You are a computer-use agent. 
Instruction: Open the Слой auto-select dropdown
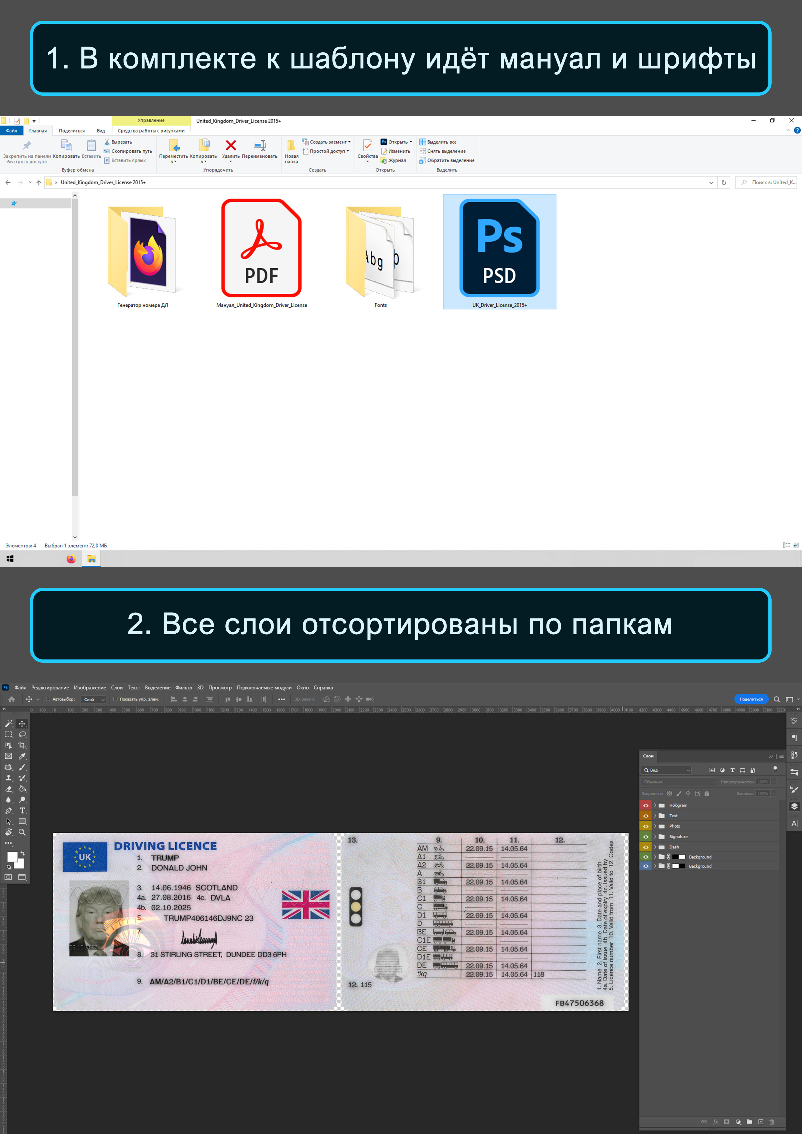click(x=94, y=699)
